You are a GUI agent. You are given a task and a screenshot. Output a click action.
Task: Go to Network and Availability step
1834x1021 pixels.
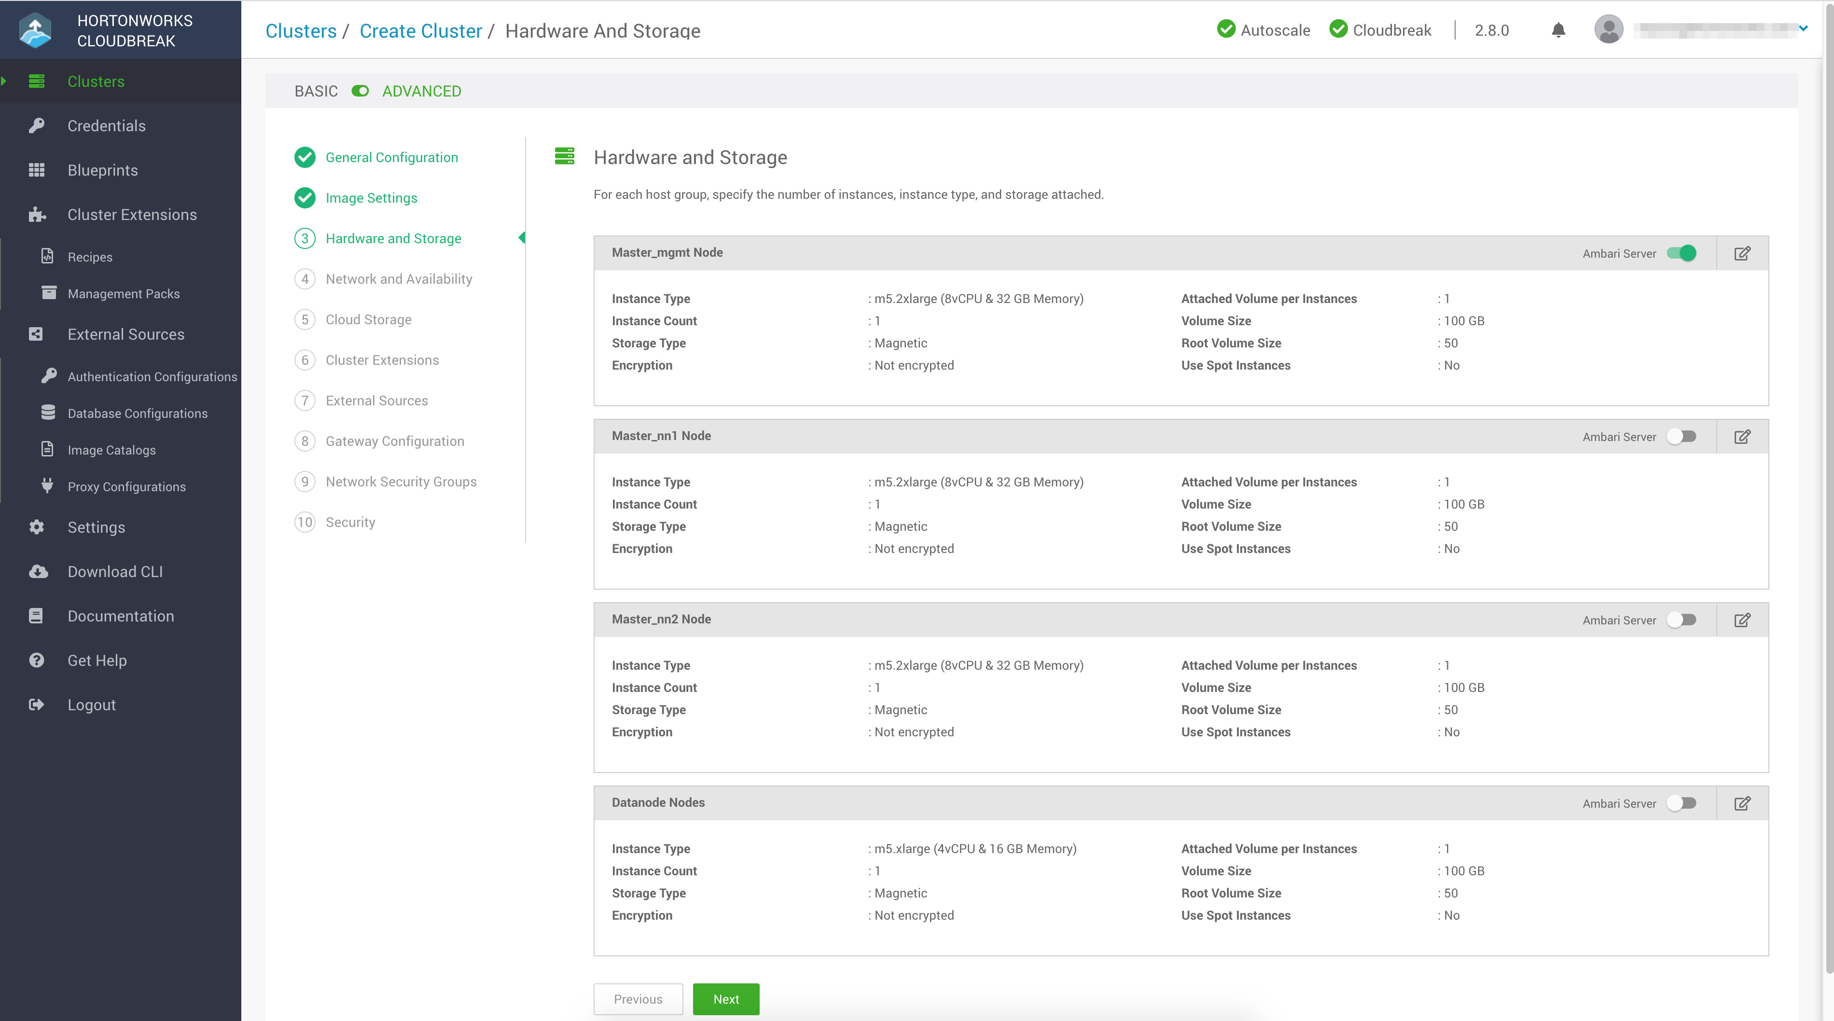pyautogui.click(x=399, y=278)
